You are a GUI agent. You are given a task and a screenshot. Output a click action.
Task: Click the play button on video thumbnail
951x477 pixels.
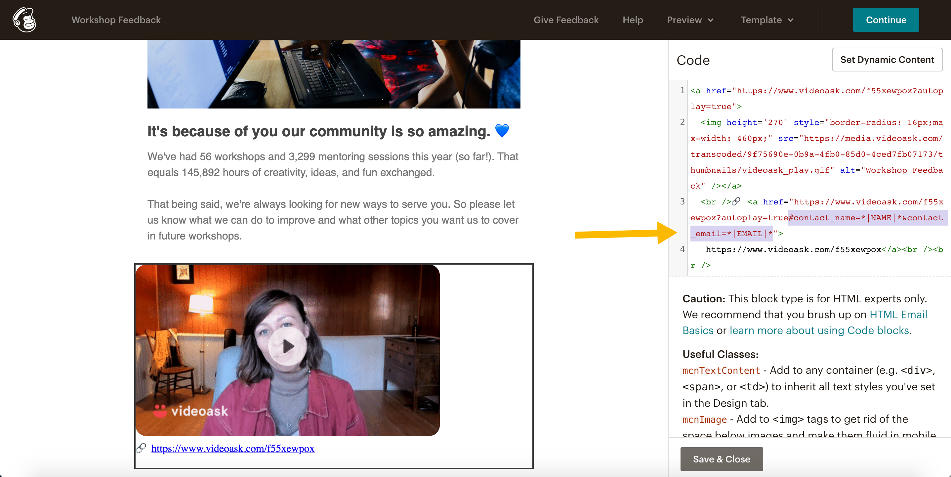(287, 346)
